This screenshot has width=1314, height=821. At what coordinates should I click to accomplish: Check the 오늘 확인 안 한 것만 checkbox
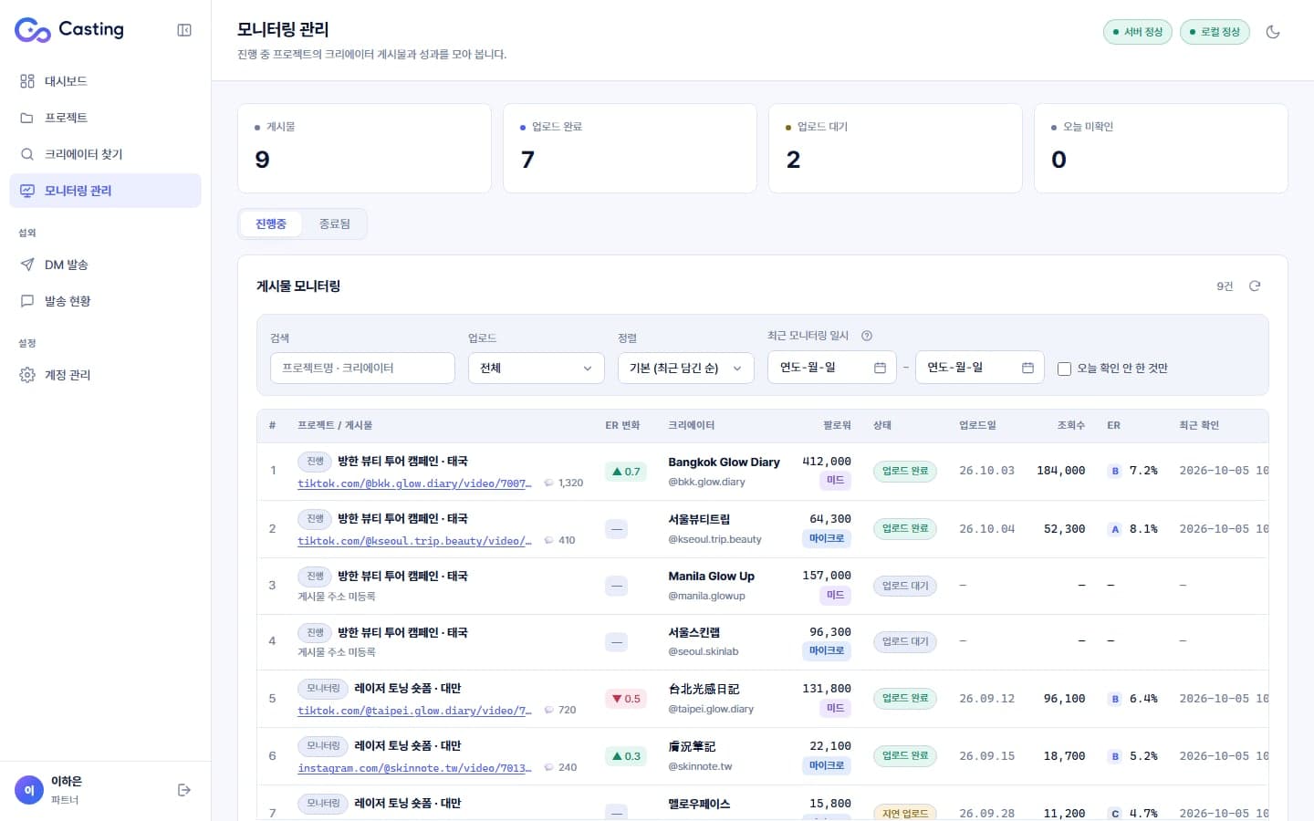tap(1064, 369)
